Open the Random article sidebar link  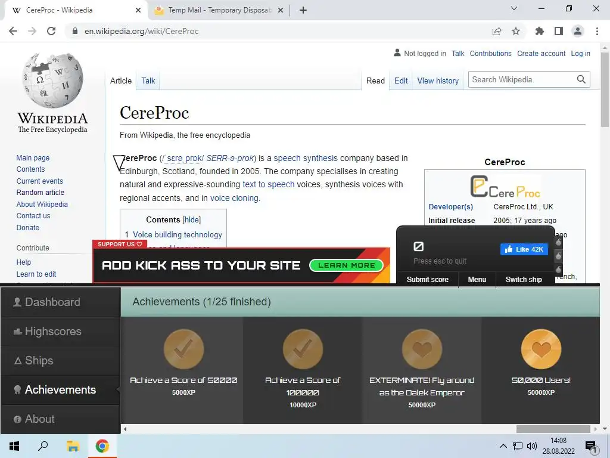point(40,193)
